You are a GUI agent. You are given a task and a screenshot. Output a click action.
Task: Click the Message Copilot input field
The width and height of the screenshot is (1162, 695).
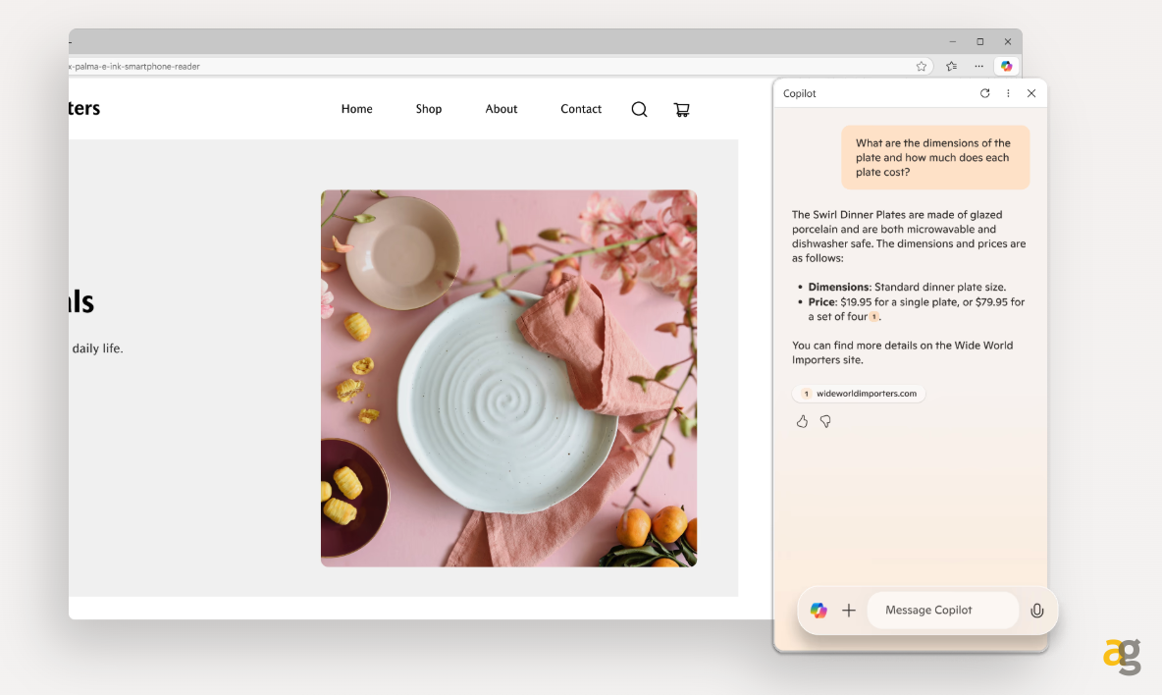pyautogui.click(x=942, y=610)
